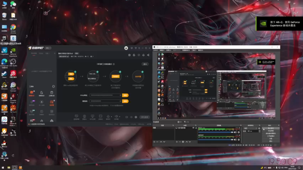Screen dimensions: 303x170
Task: Toggle the microphone icon in live companion
Action: (108, 116)
